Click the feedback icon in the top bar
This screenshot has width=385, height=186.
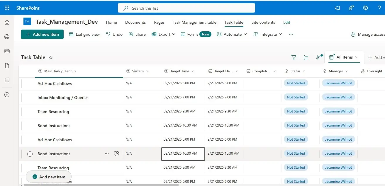tap(351, 8)
